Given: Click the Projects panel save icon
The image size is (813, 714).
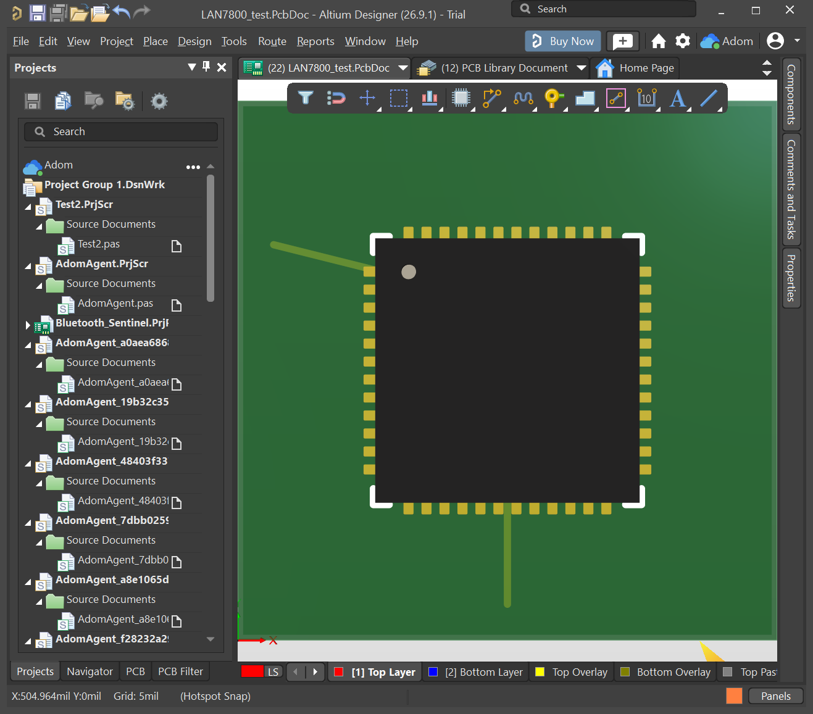Looking at the screenshot, I should [33, 101].
